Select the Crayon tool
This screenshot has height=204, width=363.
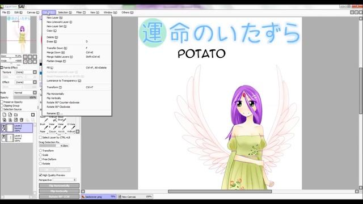point(53,131)
